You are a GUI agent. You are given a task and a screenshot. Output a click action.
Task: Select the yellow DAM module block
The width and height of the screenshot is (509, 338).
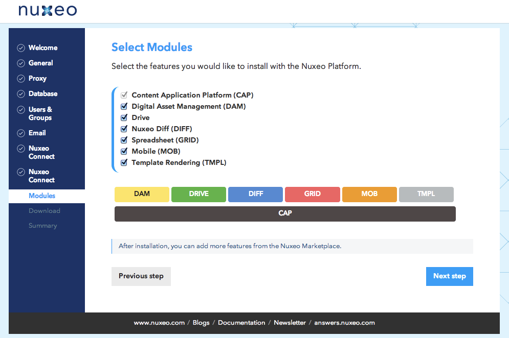point(142,194)
